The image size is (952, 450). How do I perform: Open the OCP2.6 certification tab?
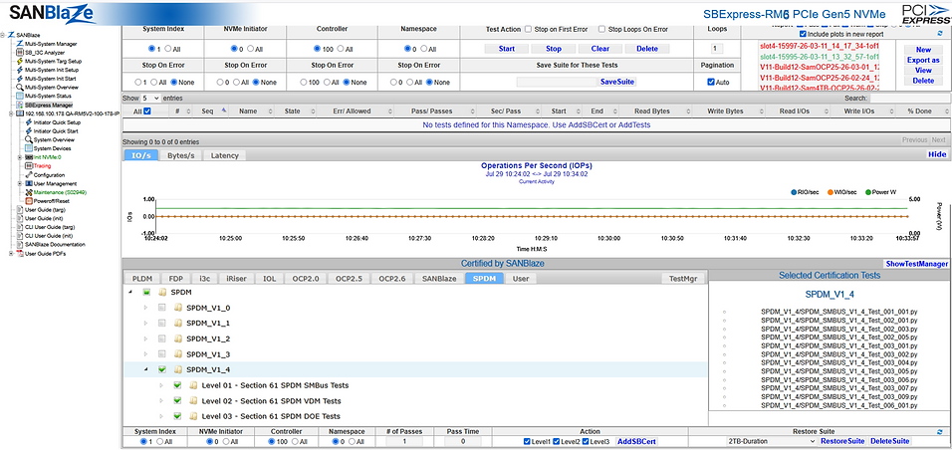(x=394, y=279)
